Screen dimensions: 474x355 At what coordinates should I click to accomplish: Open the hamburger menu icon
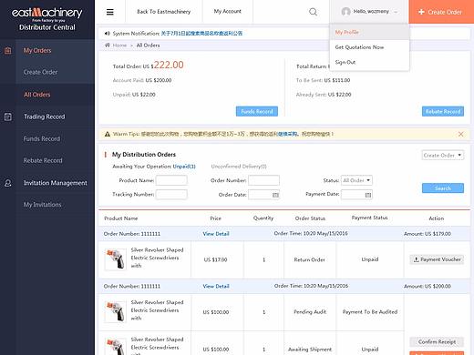(x=110, y=12)
